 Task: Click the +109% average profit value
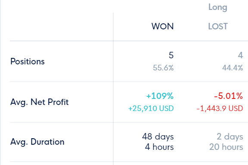pos(160,96)
